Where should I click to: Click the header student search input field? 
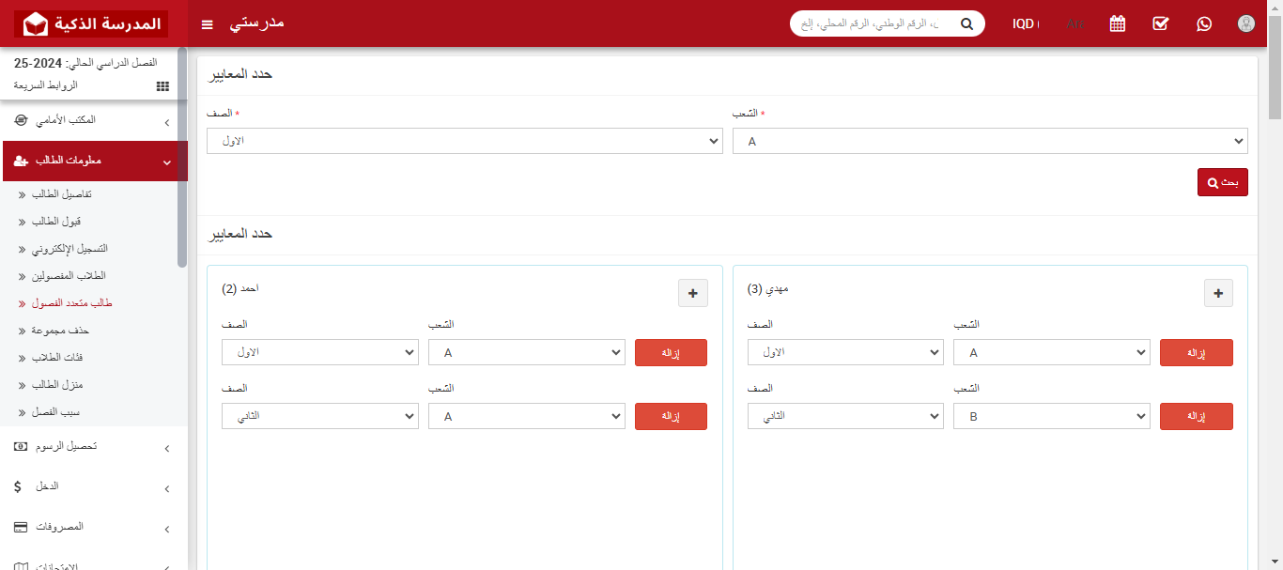tap(869, 24)
